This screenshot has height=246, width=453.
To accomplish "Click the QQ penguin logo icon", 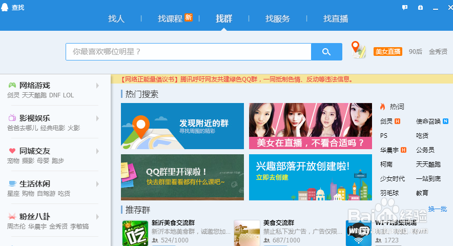I will 5,7.
